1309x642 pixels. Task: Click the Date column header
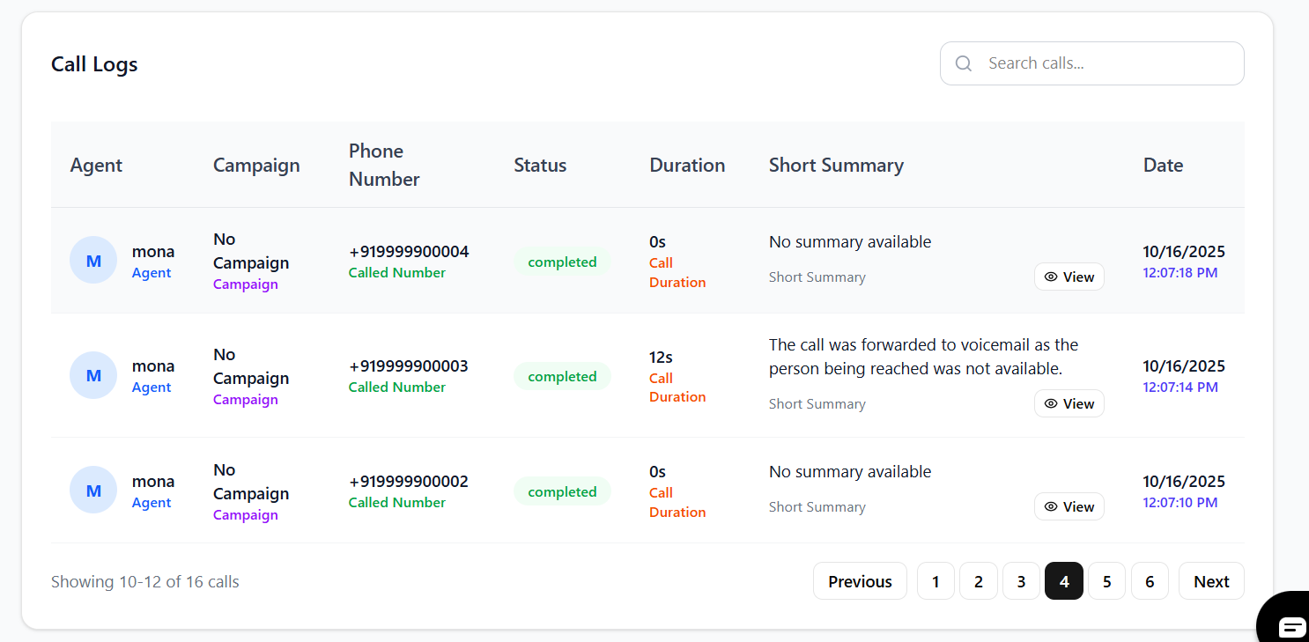[1163, 166]
